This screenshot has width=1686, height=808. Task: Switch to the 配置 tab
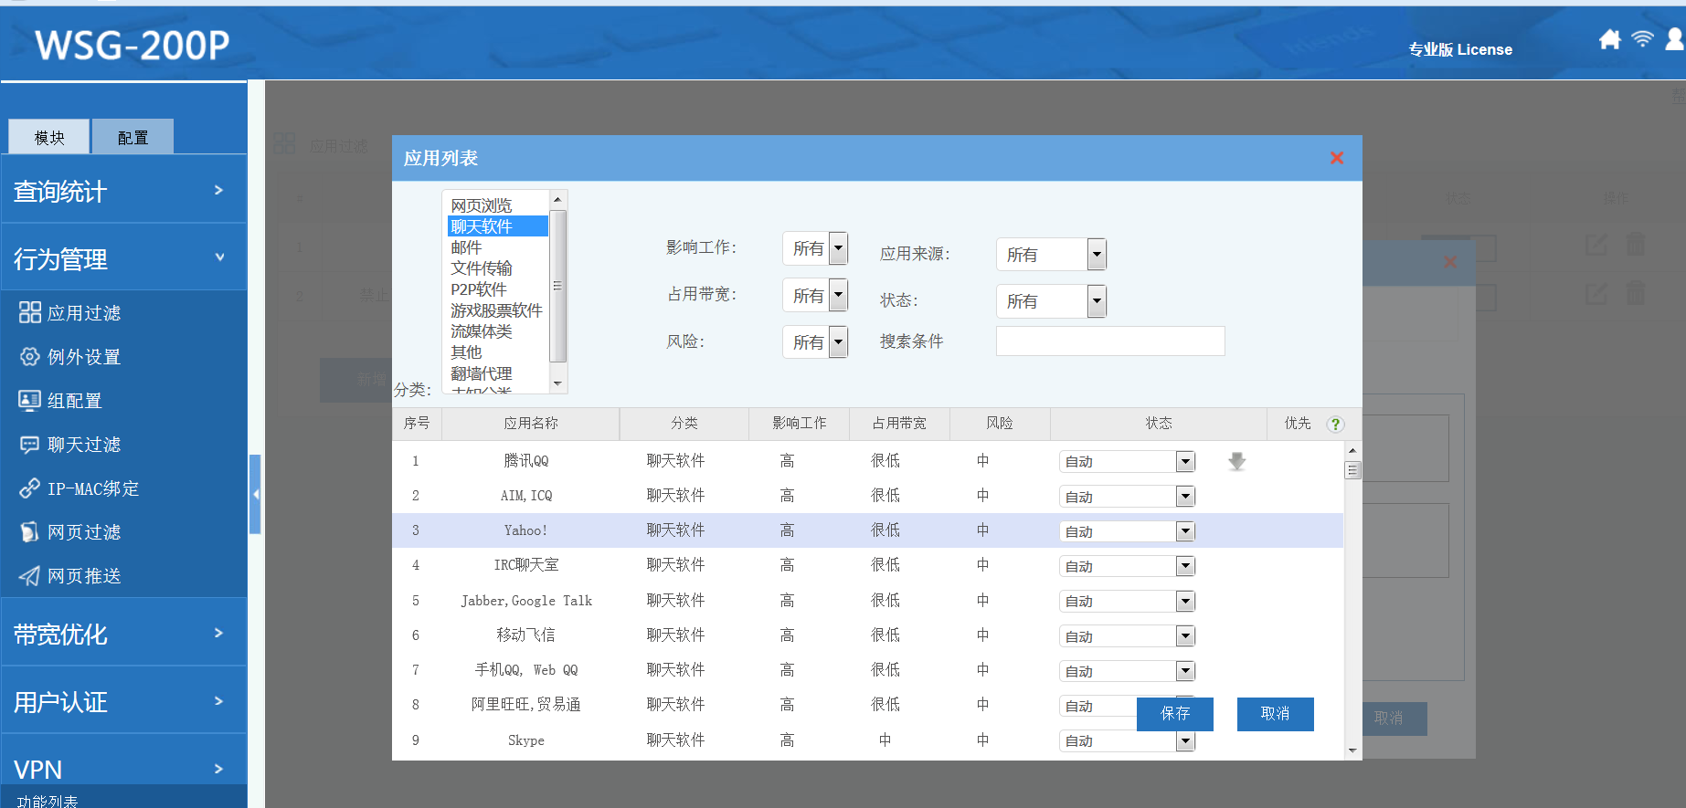coord(133,137)
